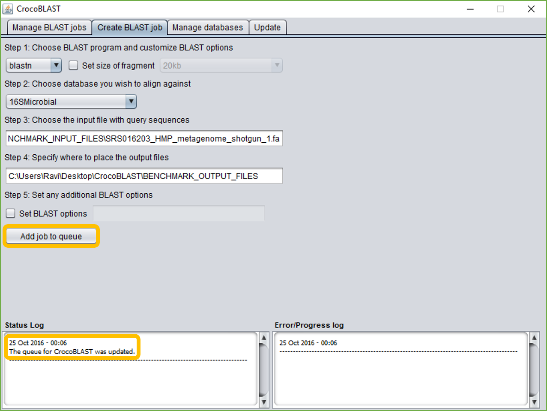Image resolution: width=547 pixels, height=411 pixels.
Task: Click Status Log scrollbar up arrow
Action: coord(264,338)
